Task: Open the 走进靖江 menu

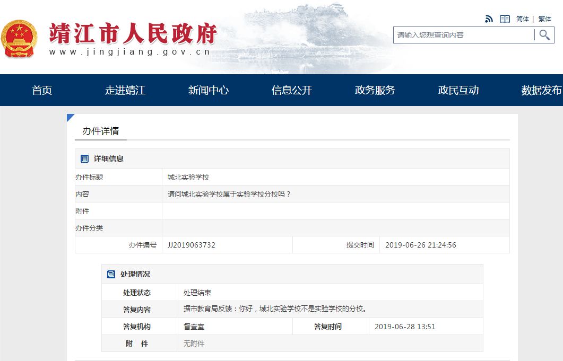Action: pos(125,90)
